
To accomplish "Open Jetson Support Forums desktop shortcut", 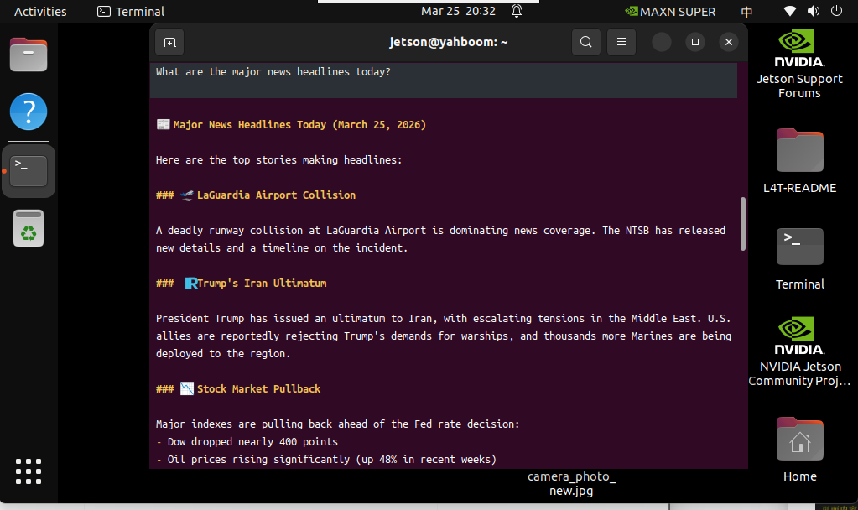I will [799, 64].
